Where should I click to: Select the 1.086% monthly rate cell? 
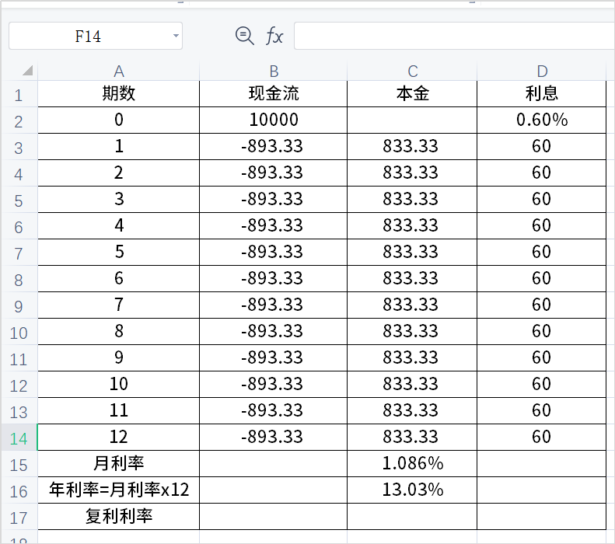[412, 464]
